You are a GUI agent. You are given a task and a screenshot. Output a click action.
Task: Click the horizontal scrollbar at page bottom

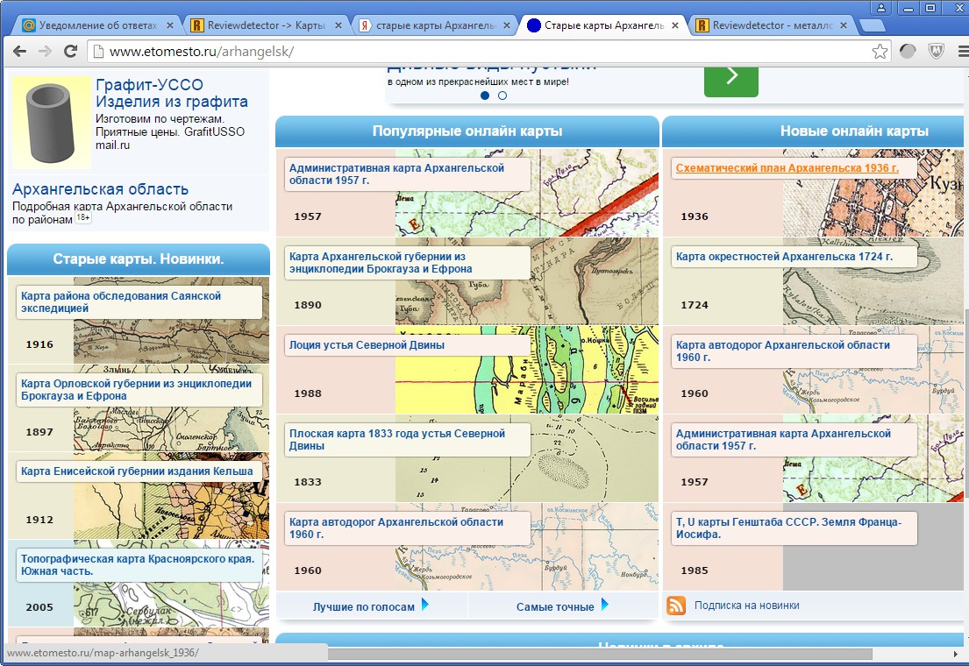(596, 654)
